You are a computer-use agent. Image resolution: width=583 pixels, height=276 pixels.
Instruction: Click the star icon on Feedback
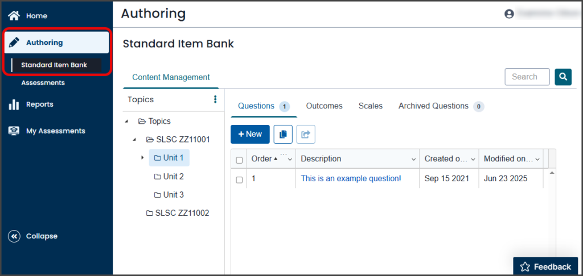[x=524, y=267]
